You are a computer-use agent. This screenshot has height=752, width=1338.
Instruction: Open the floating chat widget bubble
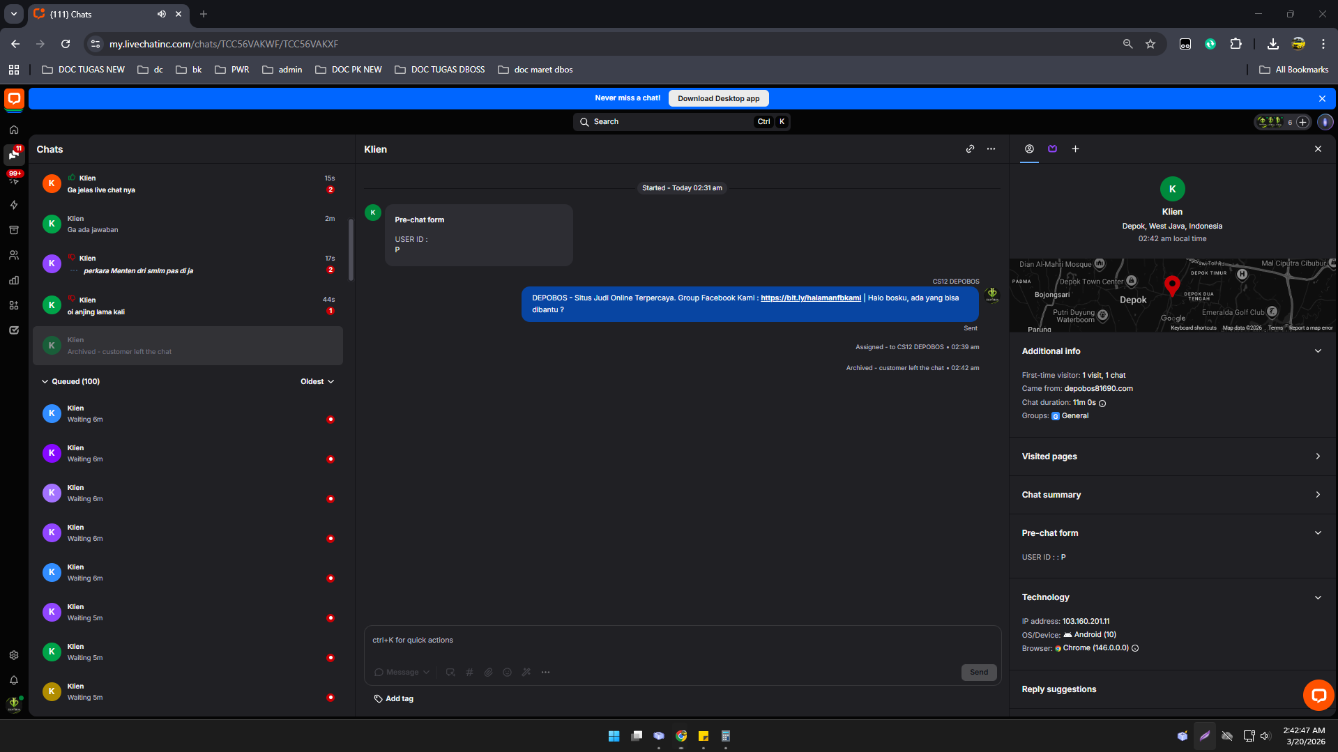pyautogui.click(x=1318, y=695)
